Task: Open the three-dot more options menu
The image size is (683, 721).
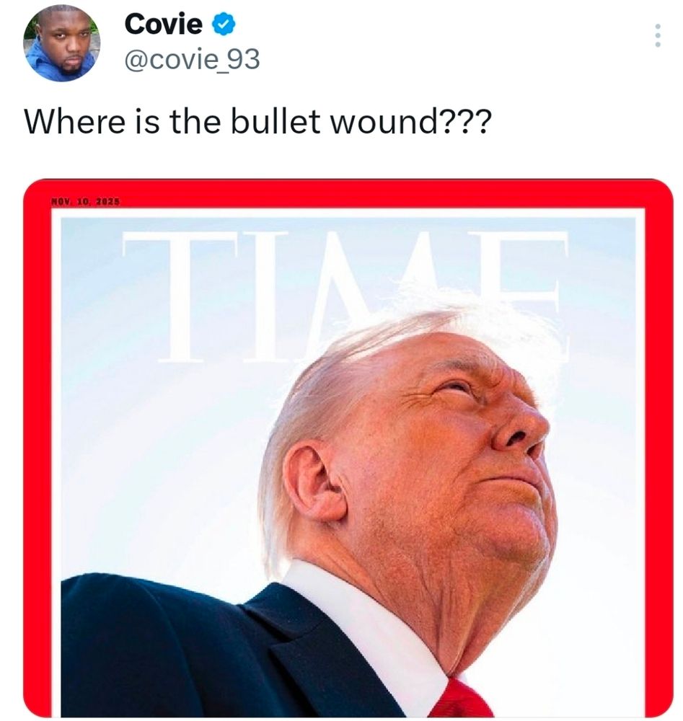Action: pos(658,35)
